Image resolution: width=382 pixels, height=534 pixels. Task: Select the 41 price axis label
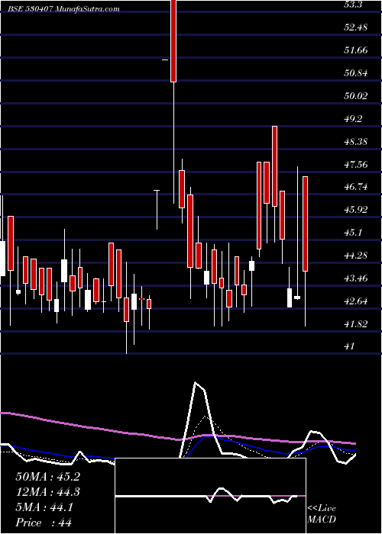point(350,346)
